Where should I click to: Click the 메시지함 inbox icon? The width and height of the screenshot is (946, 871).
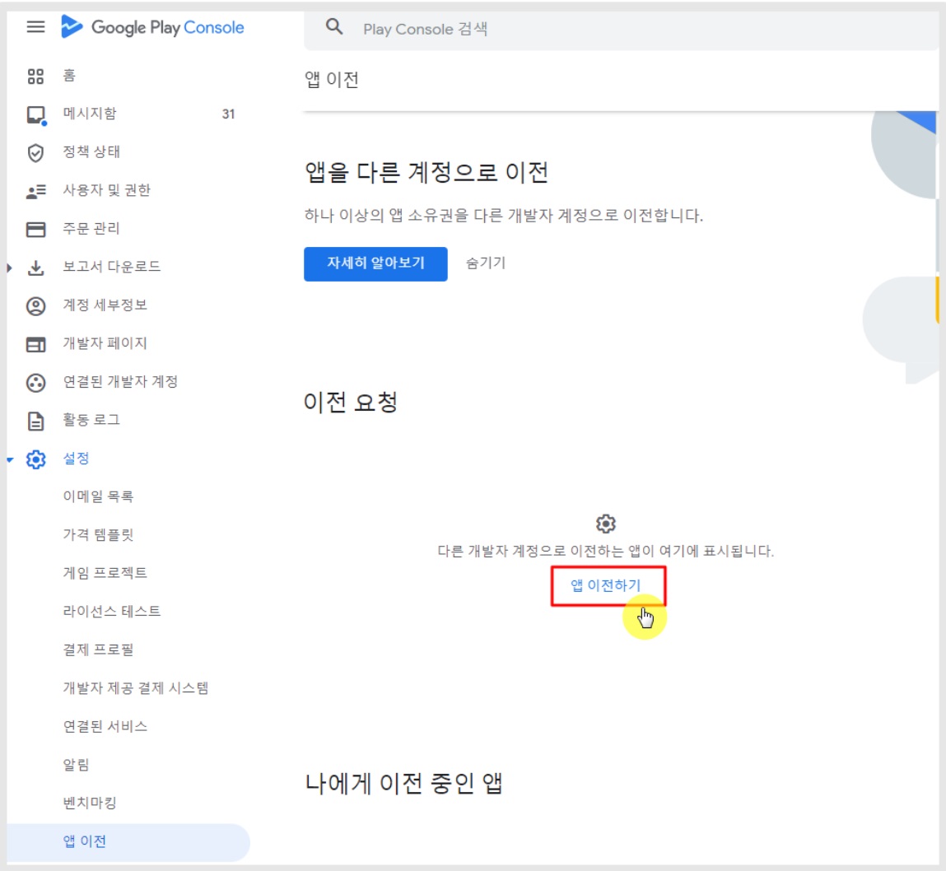pyautogui.click(x=36, y=114)
